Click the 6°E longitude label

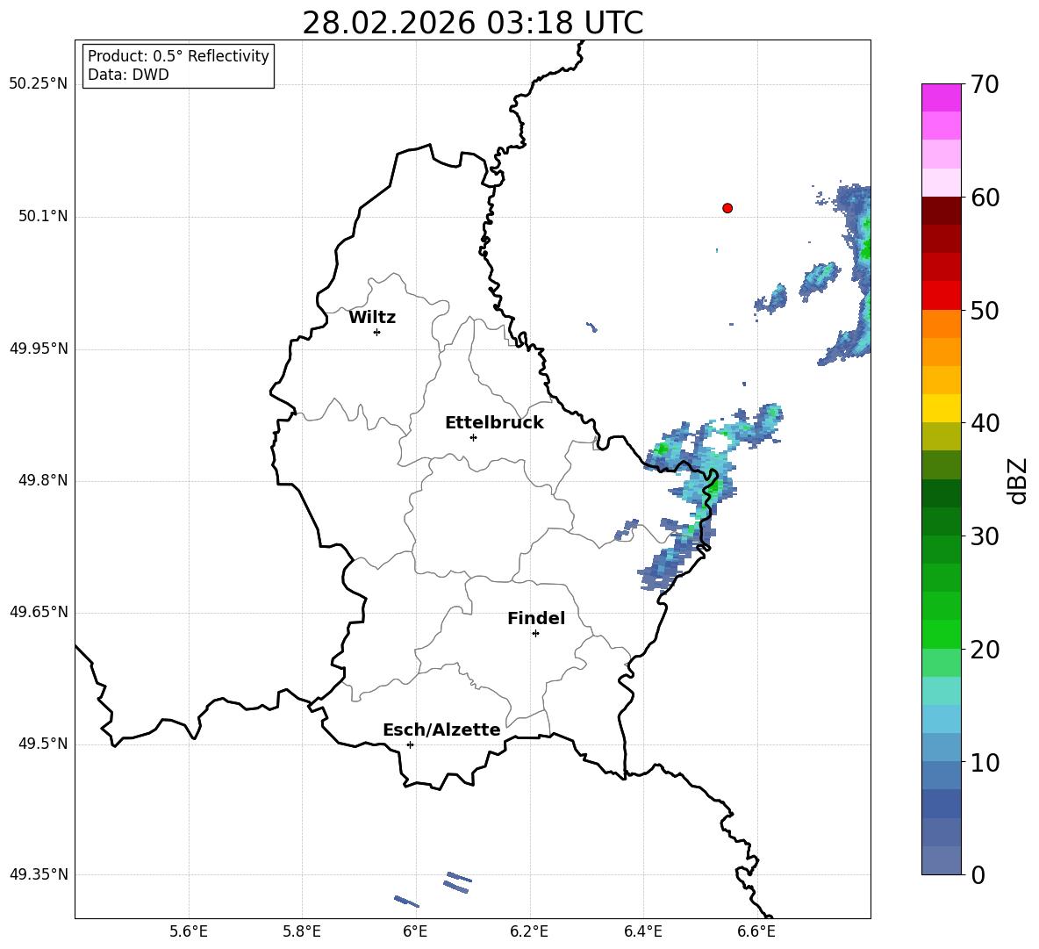point(415,931)
